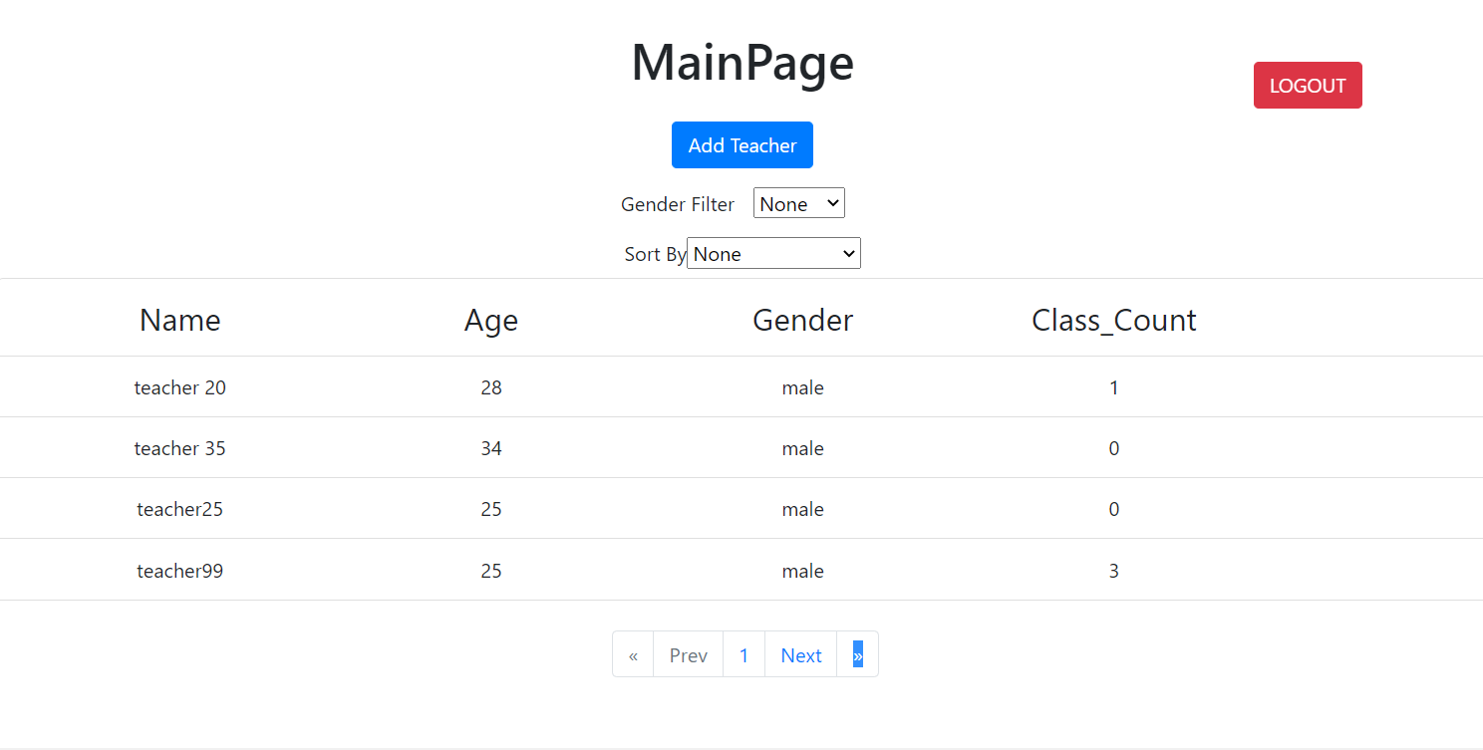
Task: Click teacher99 in the table
Action: (179, 571)
